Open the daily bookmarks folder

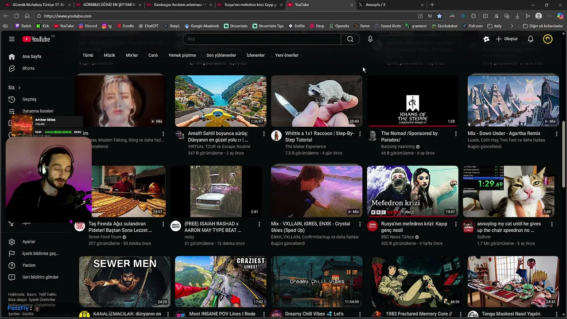[494, 26]
